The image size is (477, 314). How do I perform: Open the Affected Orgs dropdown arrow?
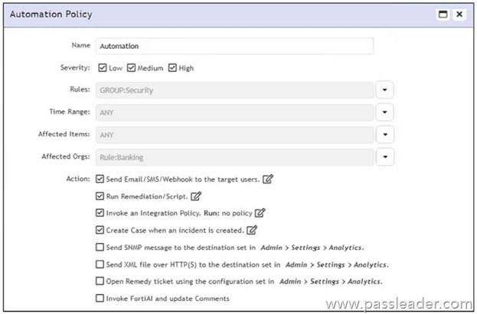pos(386,157)
